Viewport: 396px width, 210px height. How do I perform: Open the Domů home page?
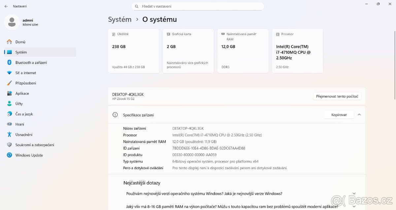(20, 42)
